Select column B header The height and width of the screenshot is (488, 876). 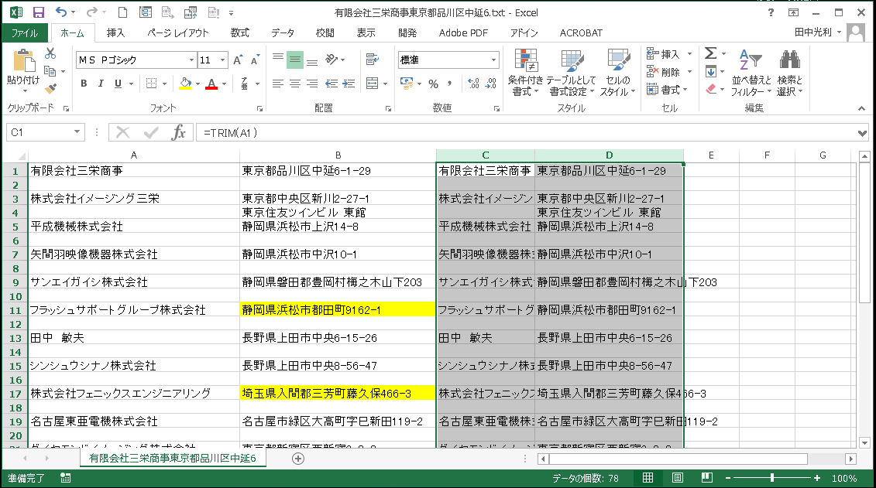[338, 155]
